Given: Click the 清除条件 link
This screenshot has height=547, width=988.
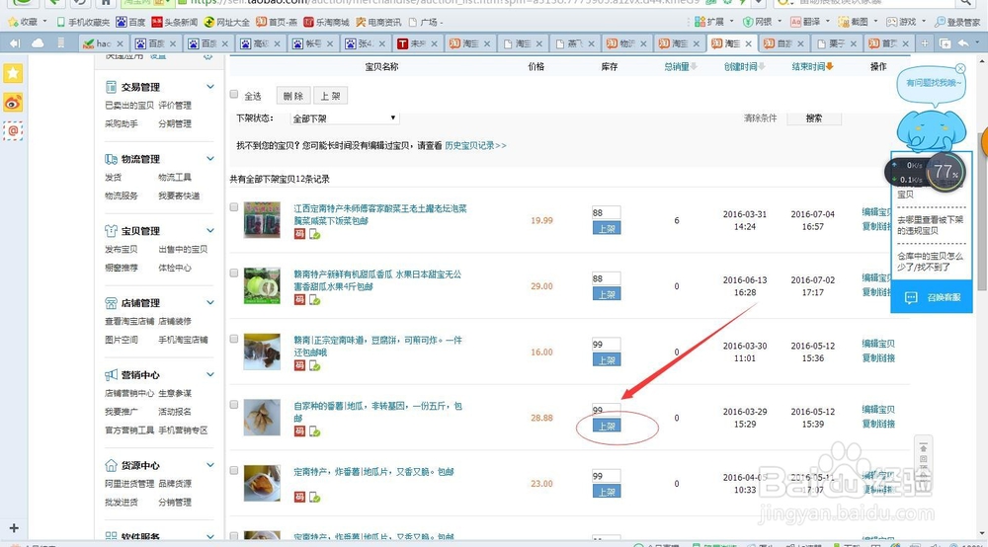Looking at the screenshot, I should click(x=760, y=117).
